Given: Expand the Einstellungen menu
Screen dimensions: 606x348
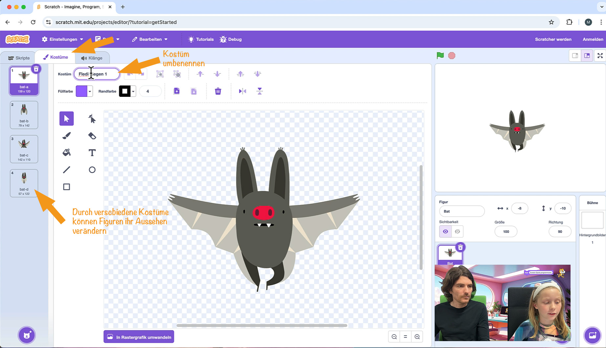Looking at the screenshot, I should click(62, 39).
